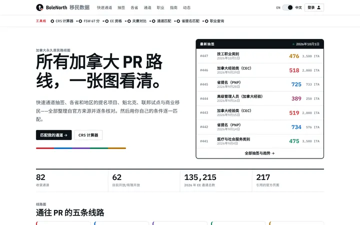The width and height of the screenshot is (360, 225).
Task: Click the 通往 PR 的五条线路 heading
Action: coord(70,212)
